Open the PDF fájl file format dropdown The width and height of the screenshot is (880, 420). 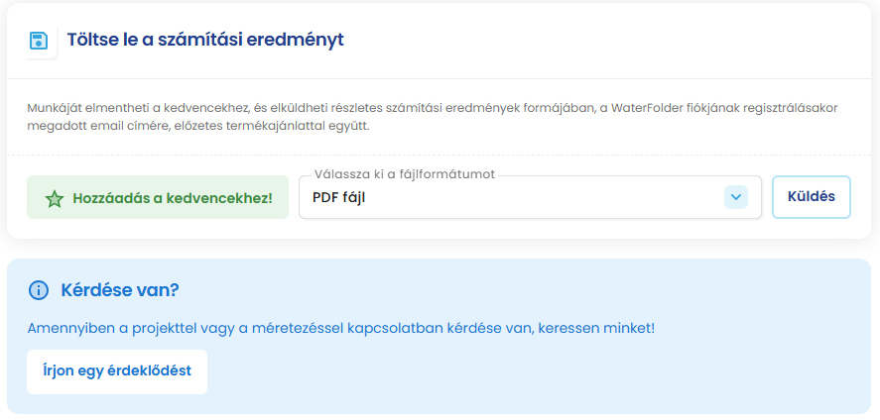pos(516,197)
